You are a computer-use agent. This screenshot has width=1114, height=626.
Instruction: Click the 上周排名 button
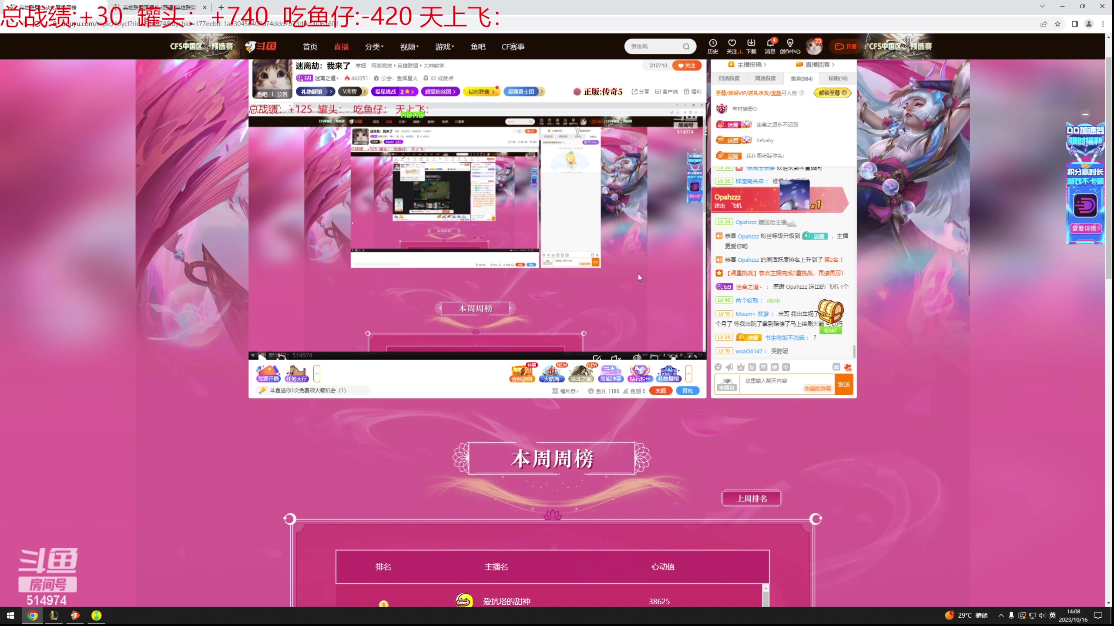pyautogui.click(x=752, y=499)
